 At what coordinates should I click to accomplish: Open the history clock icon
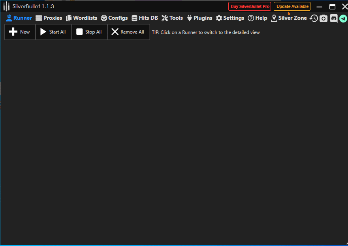314,18
